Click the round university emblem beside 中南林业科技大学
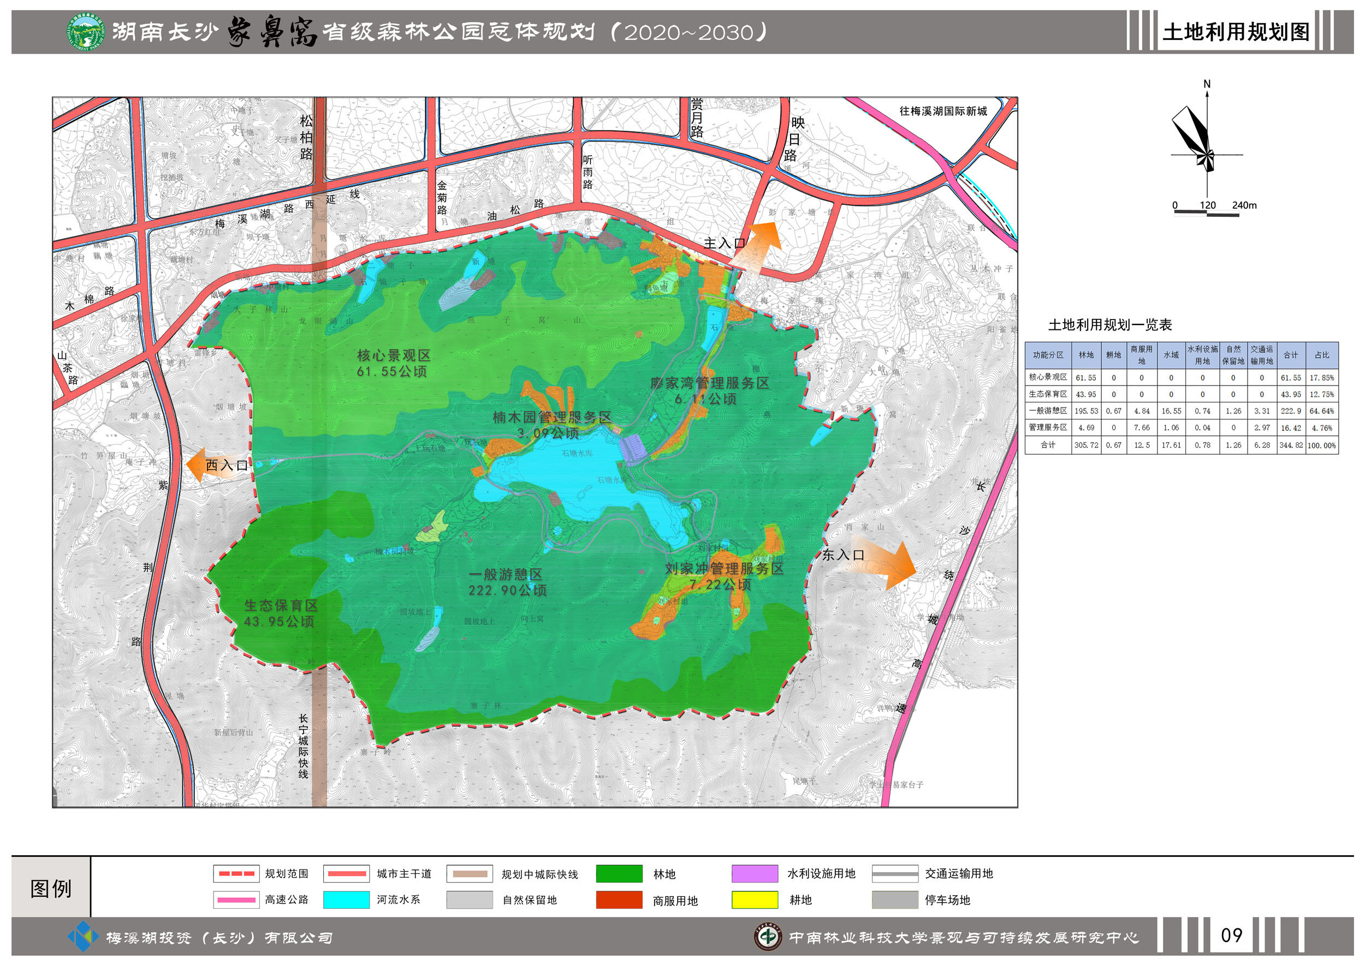The height and width of the screenshot is (965, 1365). click(768, 937)
